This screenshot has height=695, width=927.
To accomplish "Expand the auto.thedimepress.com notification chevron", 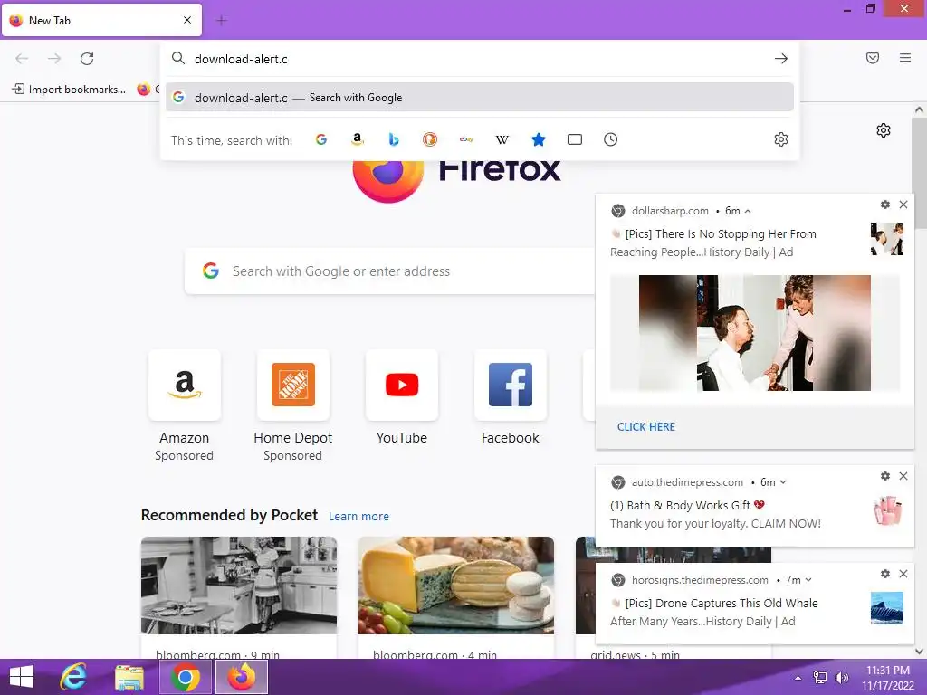I will tap(783, 482).
